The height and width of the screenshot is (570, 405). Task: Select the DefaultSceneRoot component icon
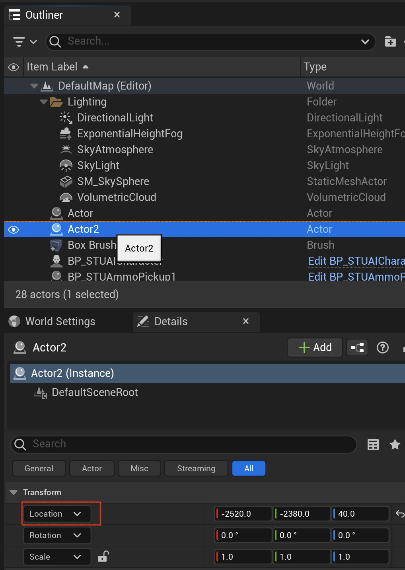point(41,392)
